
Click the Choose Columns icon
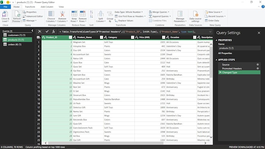pyautogui.click(x=51, y=14)
